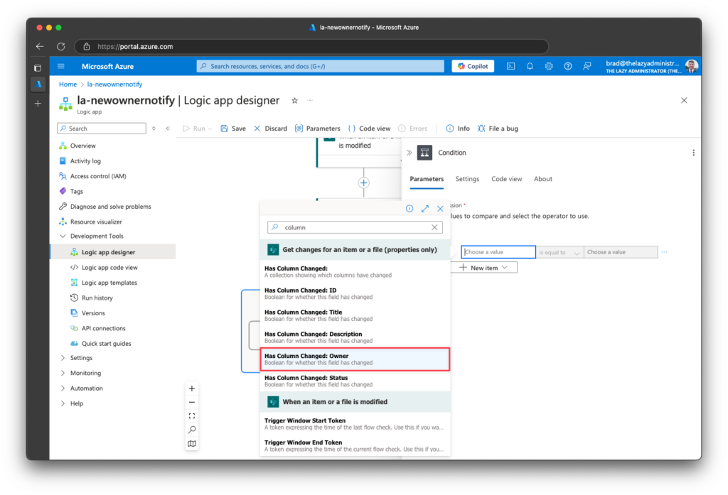Click the second Choose a value field

pyautogui.click(x=621, y=252)
